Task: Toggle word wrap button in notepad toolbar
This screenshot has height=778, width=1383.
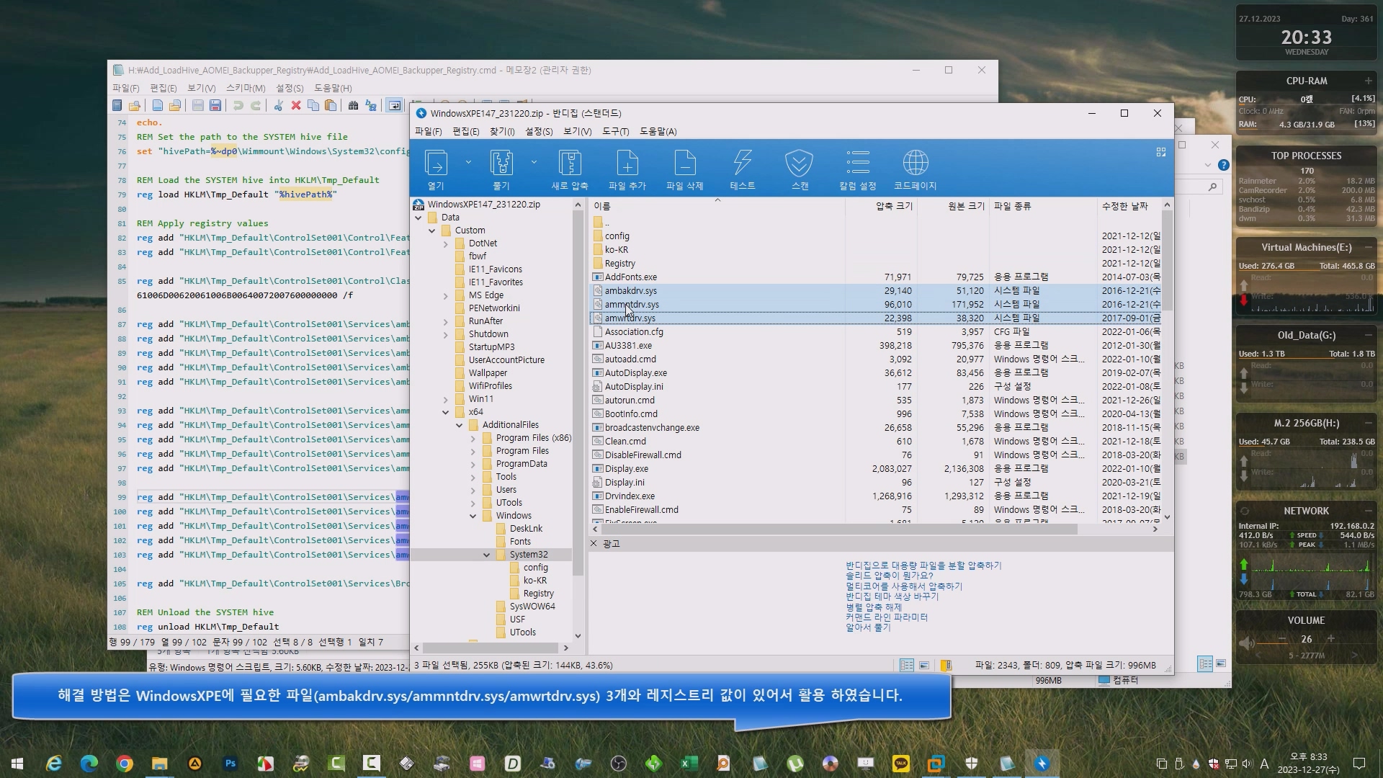Action: [394, 106]
